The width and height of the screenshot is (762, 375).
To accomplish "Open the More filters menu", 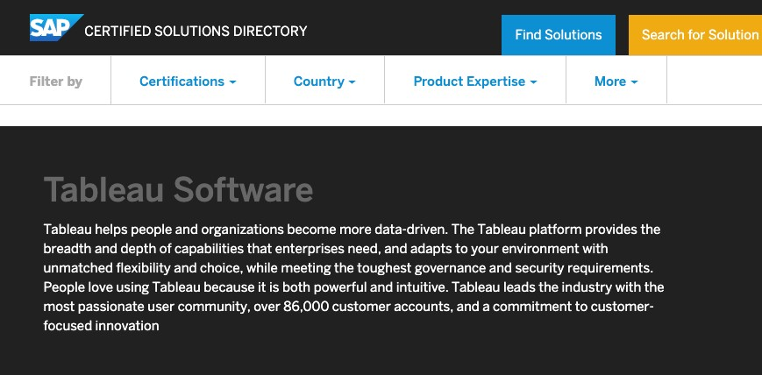I will pos(616,81).
